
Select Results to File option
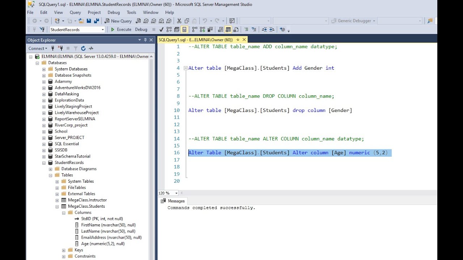pos(236,30)
